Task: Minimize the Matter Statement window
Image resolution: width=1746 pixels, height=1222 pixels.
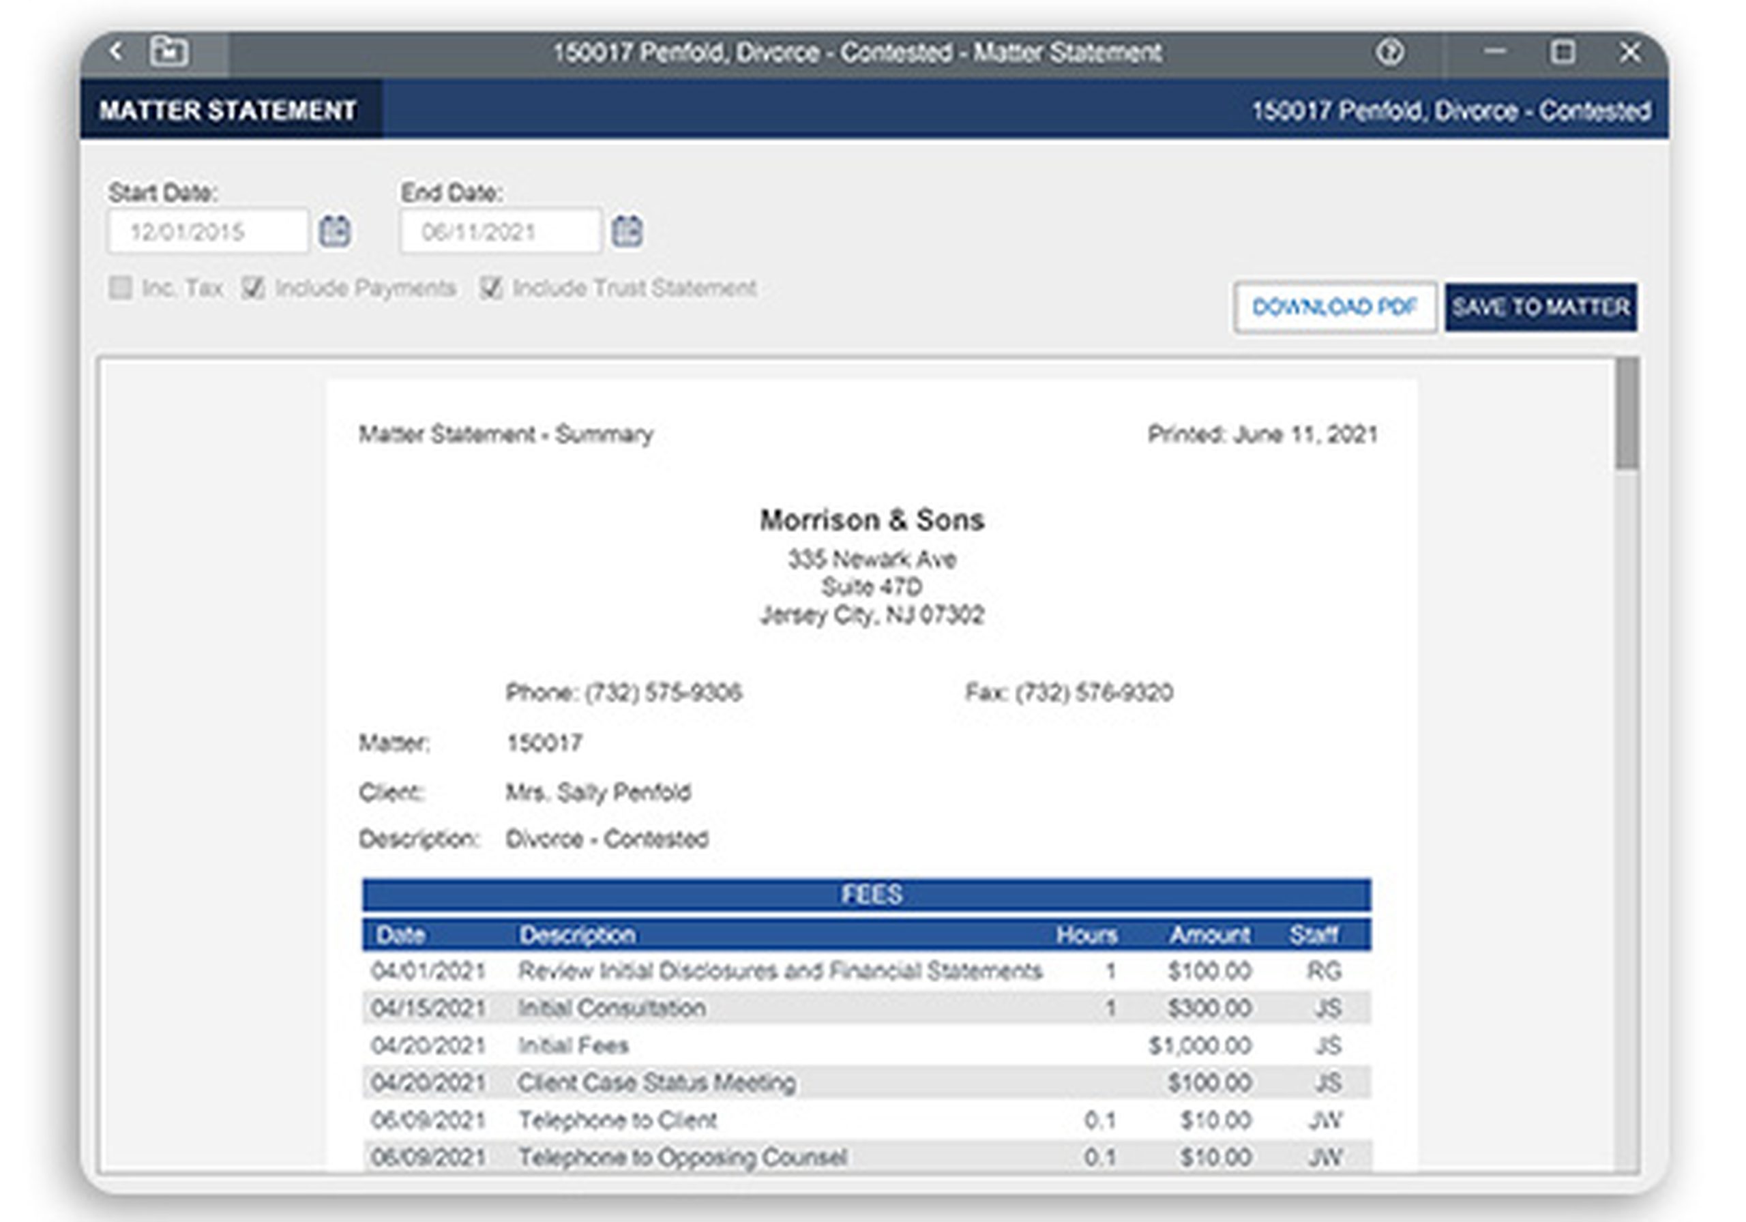Action: [x=1495, y=52]
